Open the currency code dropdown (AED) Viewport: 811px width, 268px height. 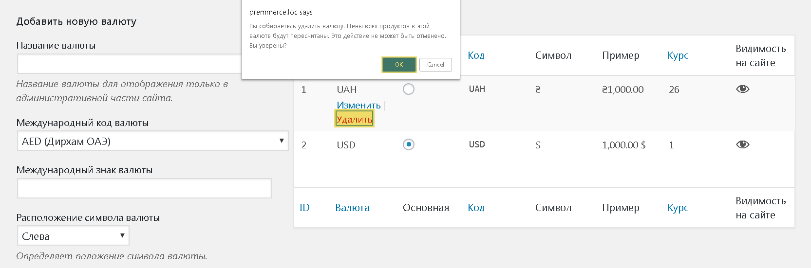tap(152, 141)
